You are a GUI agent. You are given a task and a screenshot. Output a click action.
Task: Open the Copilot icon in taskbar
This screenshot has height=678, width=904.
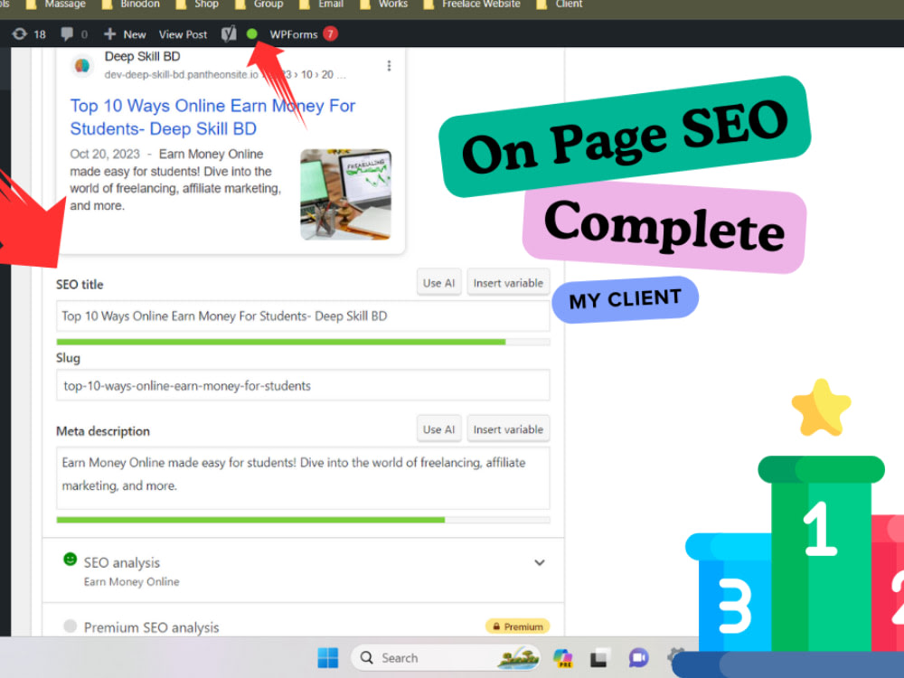(x=563, y=658)
